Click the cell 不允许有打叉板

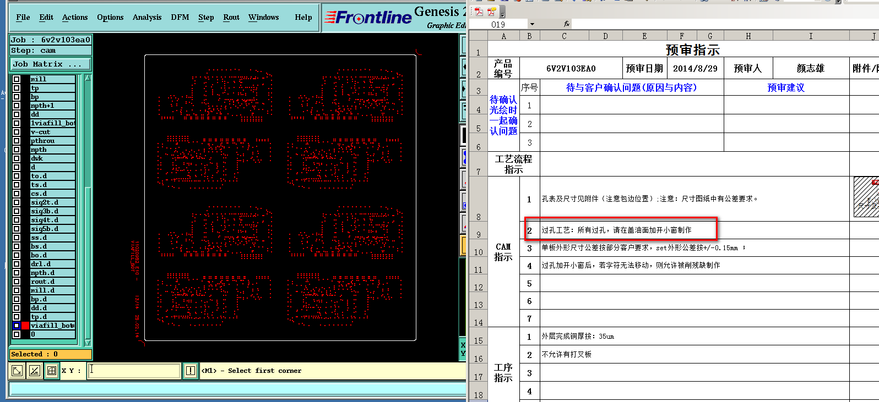(694, 354)
